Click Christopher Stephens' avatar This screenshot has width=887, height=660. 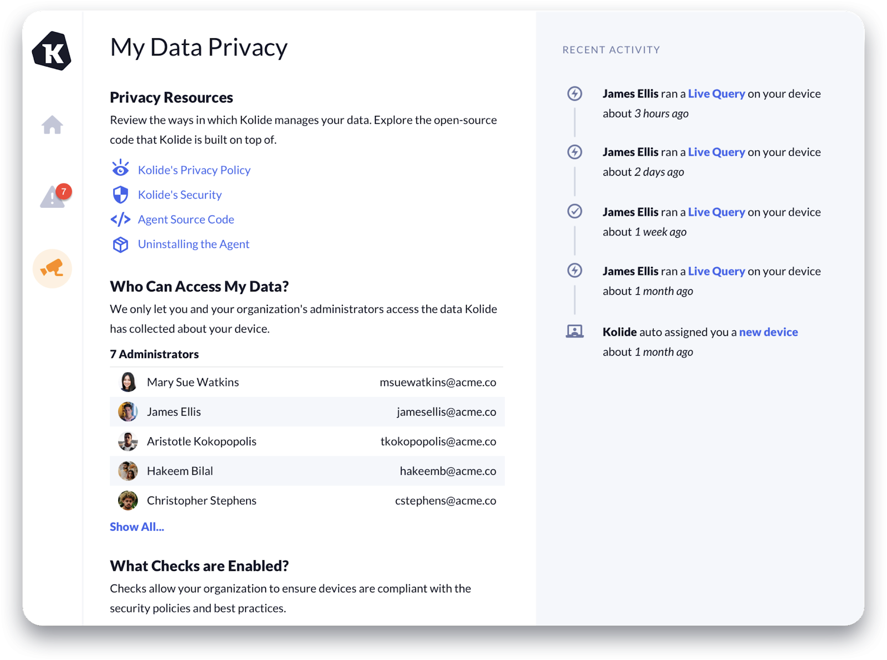click(x=128, y=500)
